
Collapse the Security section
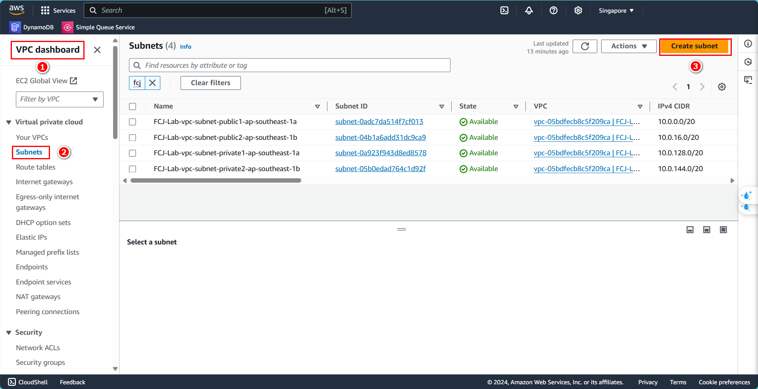pos(9,333)
